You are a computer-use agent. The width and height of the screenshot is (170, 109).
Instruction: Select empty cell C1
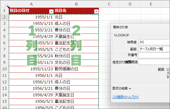(109, 11)
